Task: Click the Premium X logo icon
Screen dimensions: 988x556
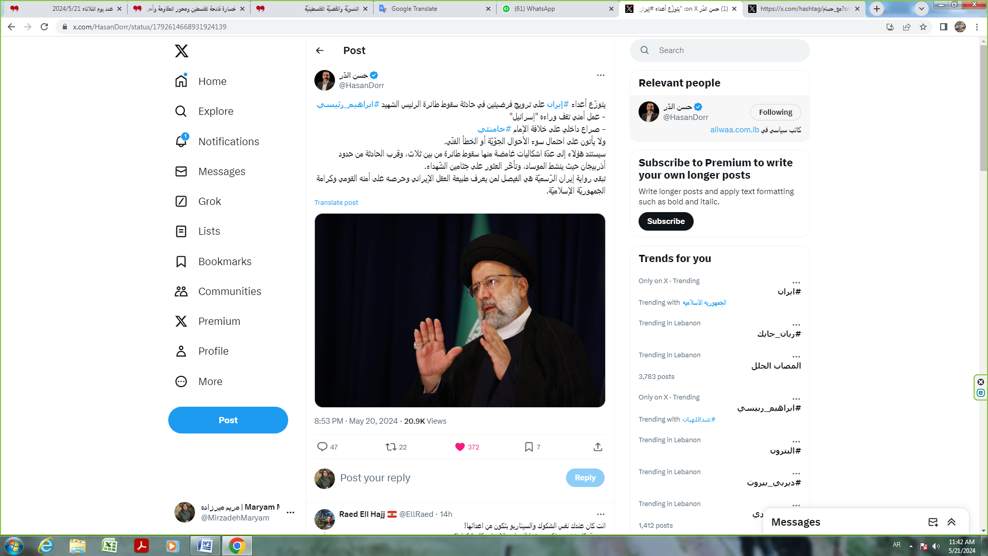Action: point(181,321)
